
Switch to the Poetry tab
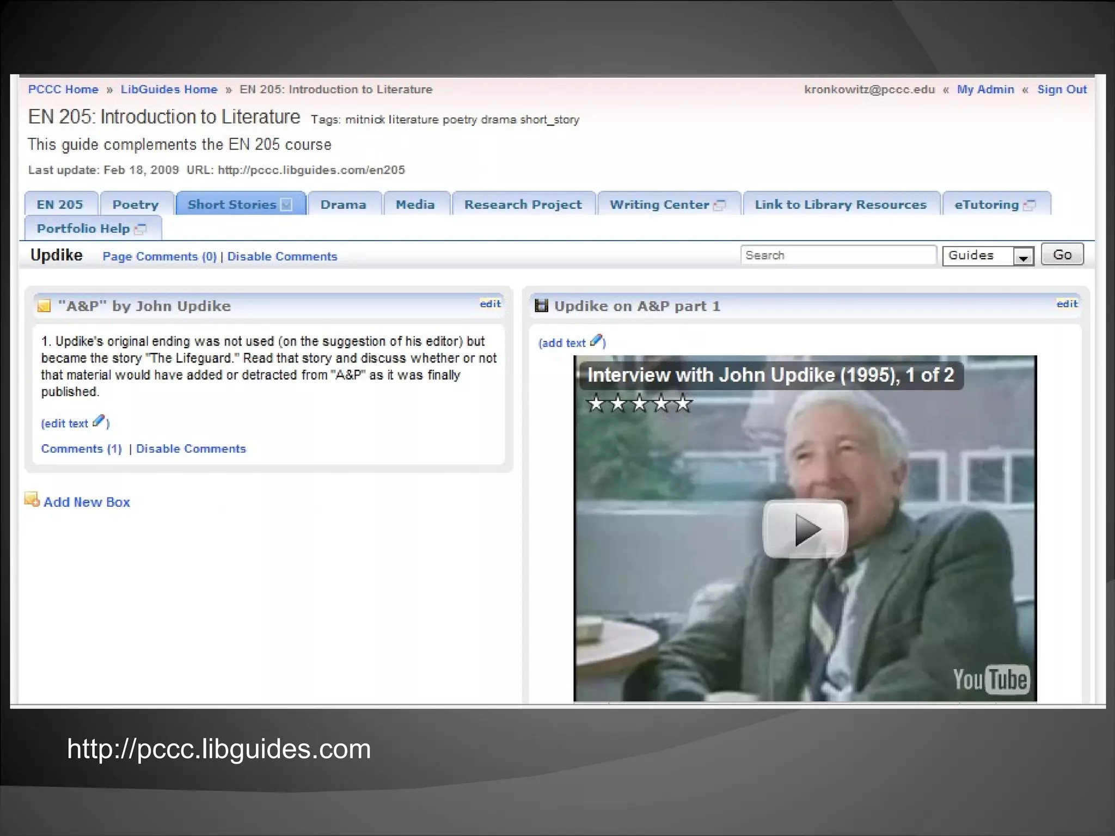[136, 204]
